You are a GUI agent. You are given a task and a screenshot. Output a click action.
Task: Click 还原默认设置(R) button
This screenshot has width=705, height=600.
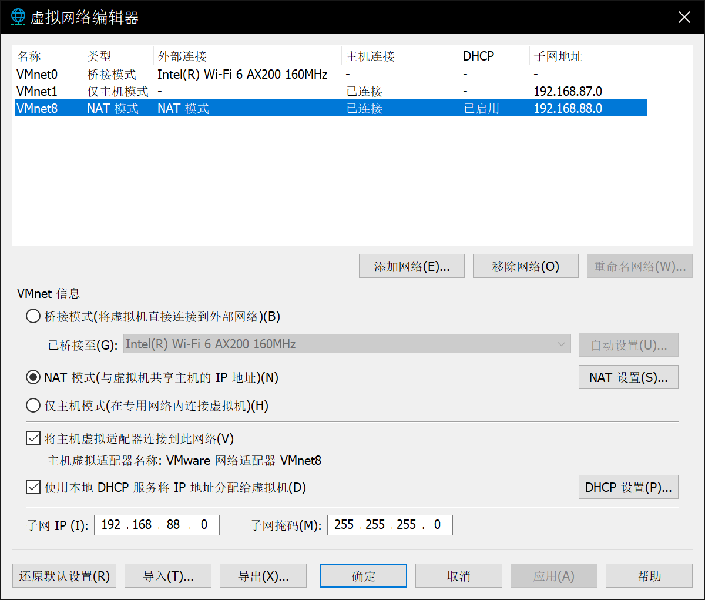pos(65,576)
